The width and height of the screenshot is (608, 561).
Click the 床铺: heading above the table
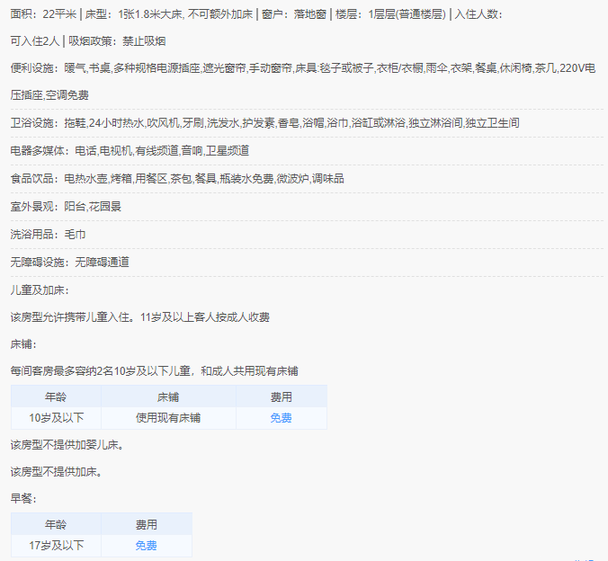tap(23, 344)
